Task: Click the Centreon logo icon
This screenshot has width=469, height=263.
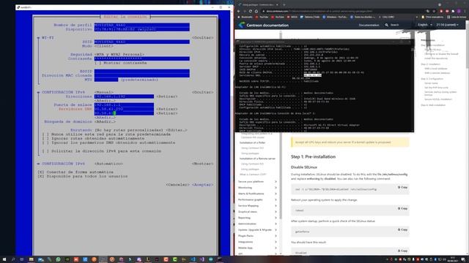Action: coord(241,25)
